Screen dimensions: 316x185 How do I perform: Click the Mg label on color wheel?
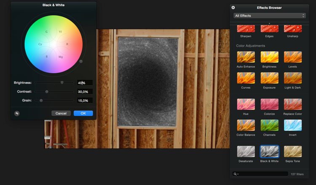(x=61, y=57)
